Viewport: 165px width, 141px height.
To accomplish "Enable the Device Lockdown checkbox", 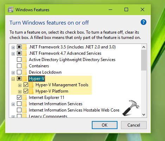I will (19, 72).
